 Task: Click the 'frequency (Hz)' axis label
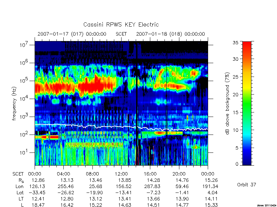coord(14,103)
